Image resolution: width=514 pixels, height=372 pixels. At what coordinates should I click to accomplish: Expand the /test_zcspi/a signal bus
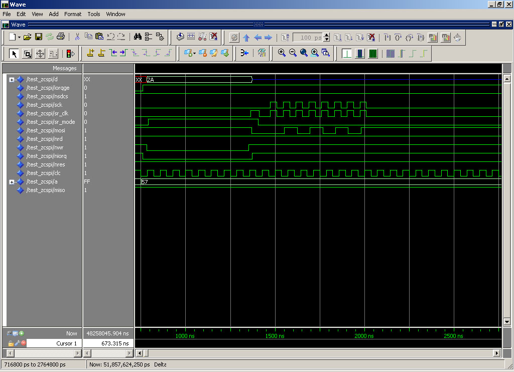tap(12, 182)
